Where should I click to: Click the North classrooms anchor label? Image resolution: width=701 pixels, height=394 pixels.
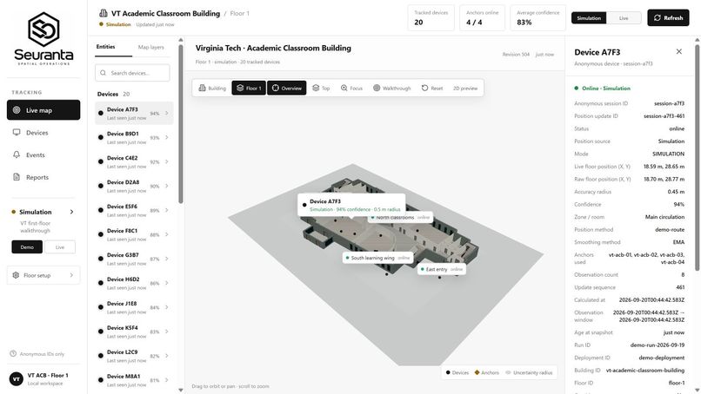400,217
